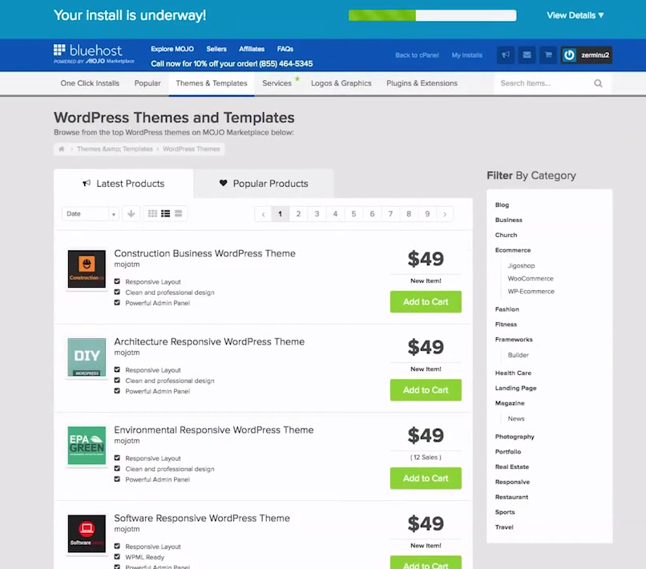Click Powerful Admin Panel checkmark under Architecture theme
Image resolution: width=646 pixels, height=569 pixels.
[117, 390]
